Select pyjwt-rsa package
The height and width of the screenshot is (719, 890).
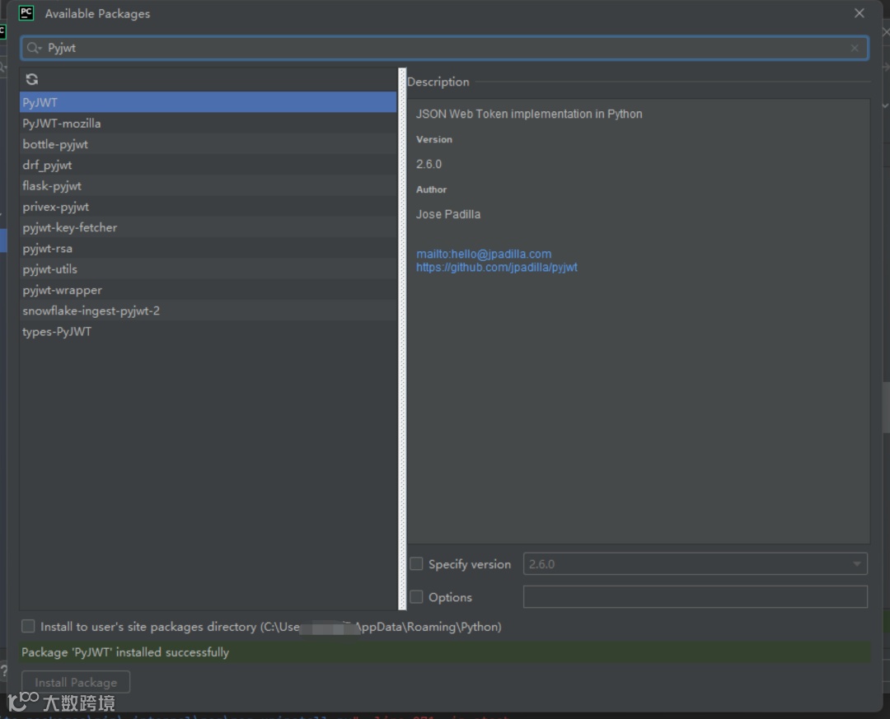point(208,249)
